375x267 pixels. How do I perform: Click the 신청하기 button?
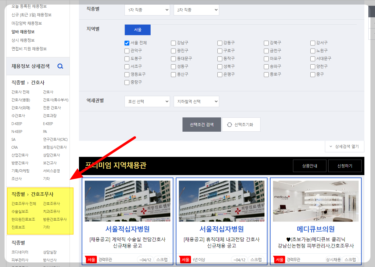click(x=345, y=166)
